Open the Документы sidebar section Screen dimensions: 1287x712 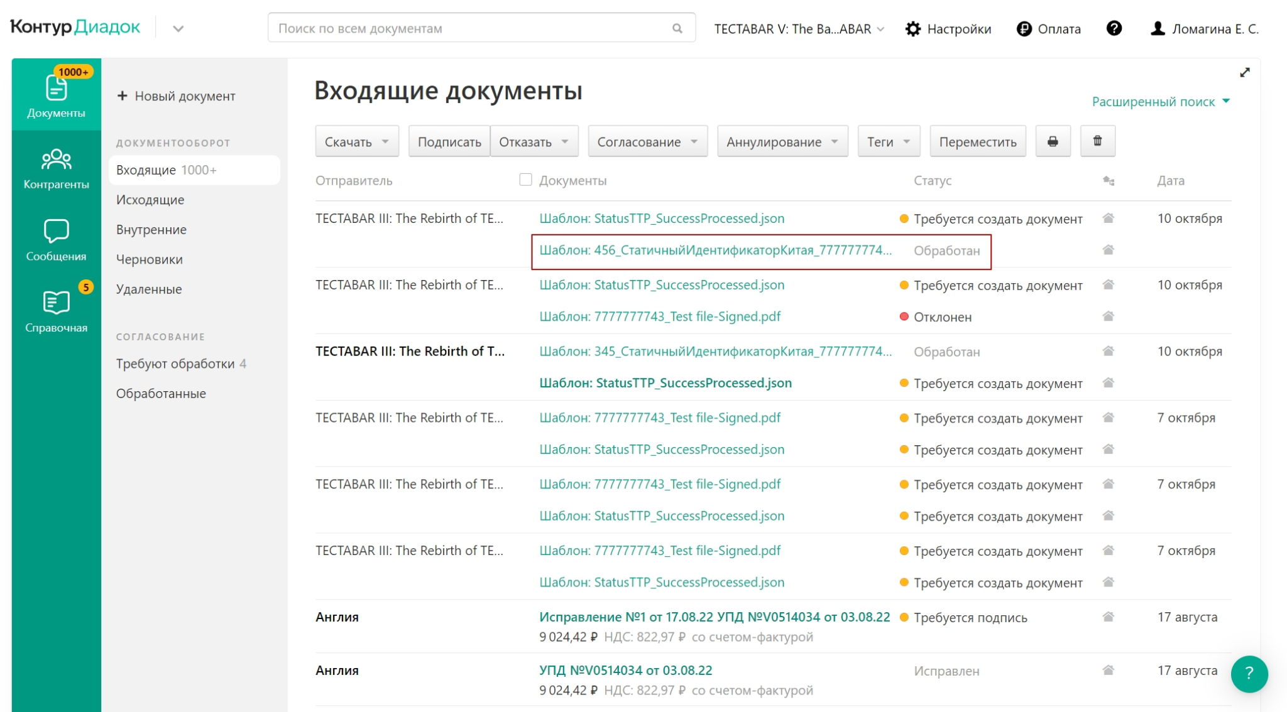click(x=56, y=95)
